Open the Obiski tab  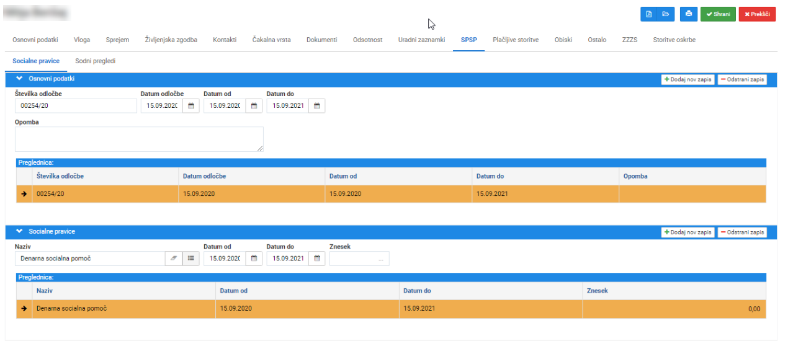(563, 40)
